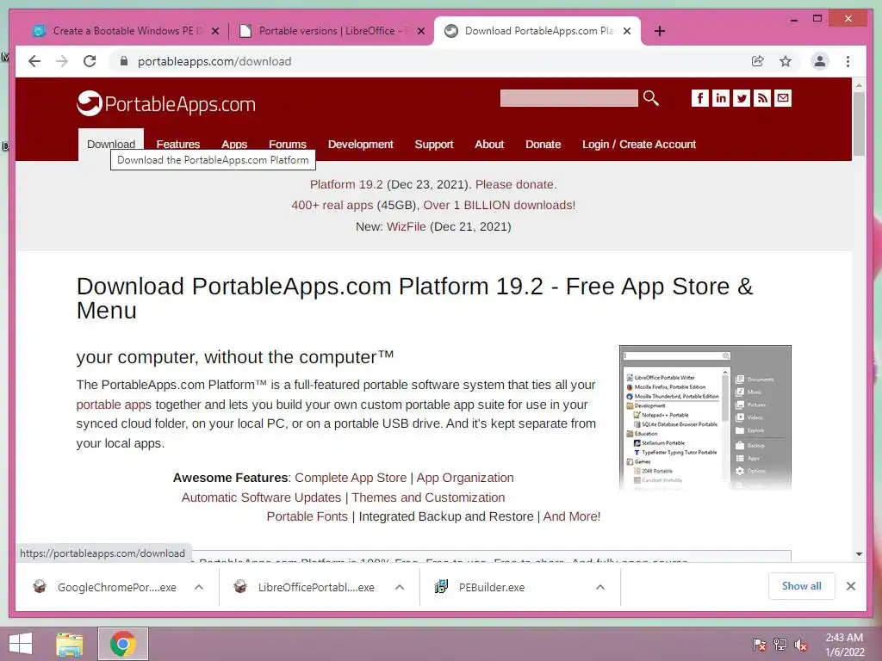Click the page scrollbar down arrow
The width and height of the screenshot is (882, 661).
[x=859, y=554]
